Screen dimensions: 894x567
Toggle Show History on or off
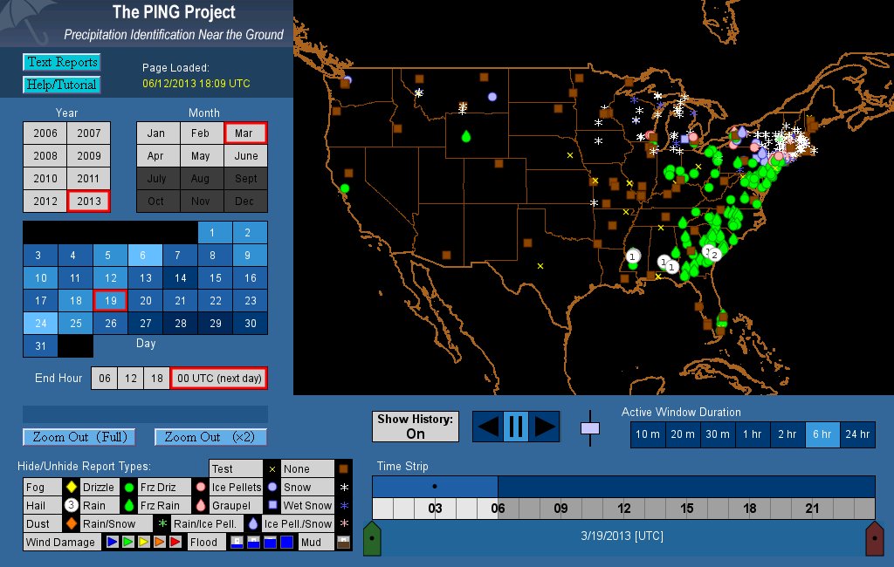click(416, 427)
